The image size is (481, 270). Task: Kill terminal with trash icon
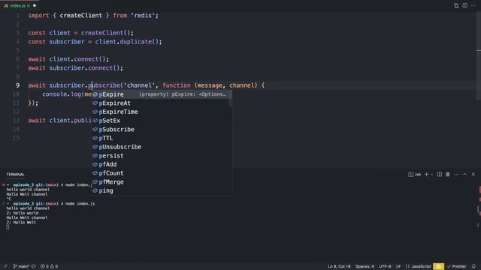[448, 175]
